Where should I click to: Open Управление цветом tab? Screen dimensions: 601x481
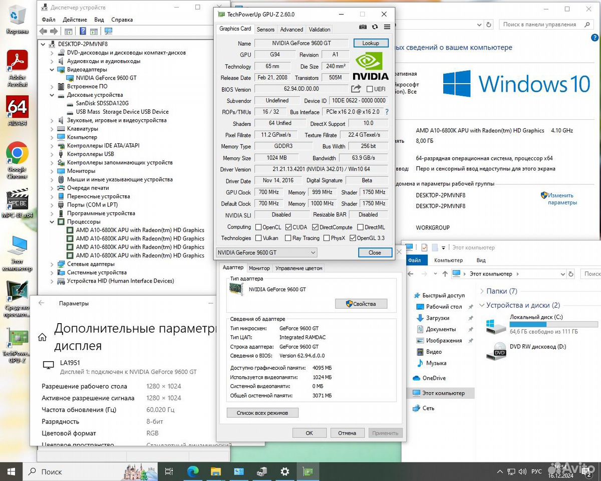tap(299, 268)
